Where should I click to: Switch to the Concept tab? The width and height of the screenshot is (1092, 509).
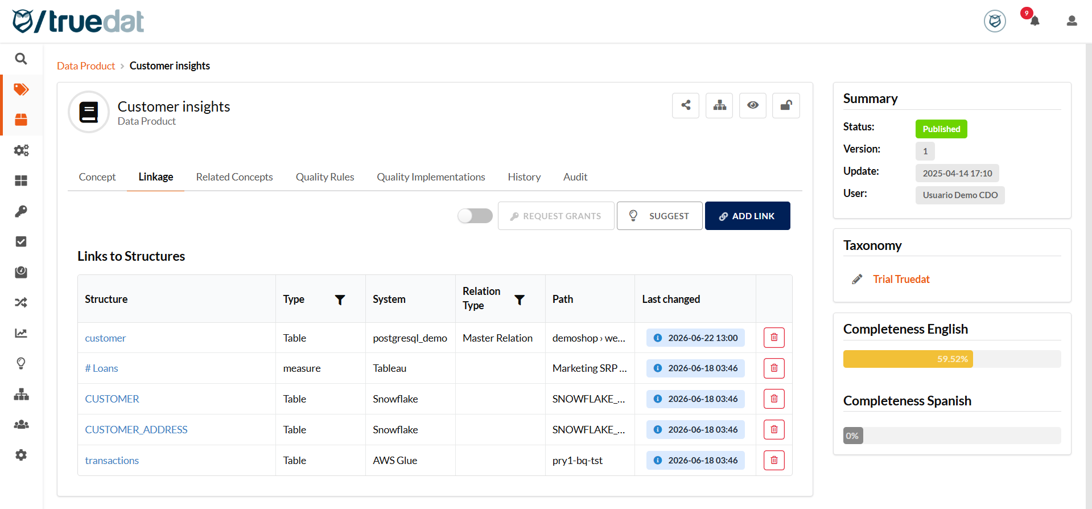click(x=97, y=177)
